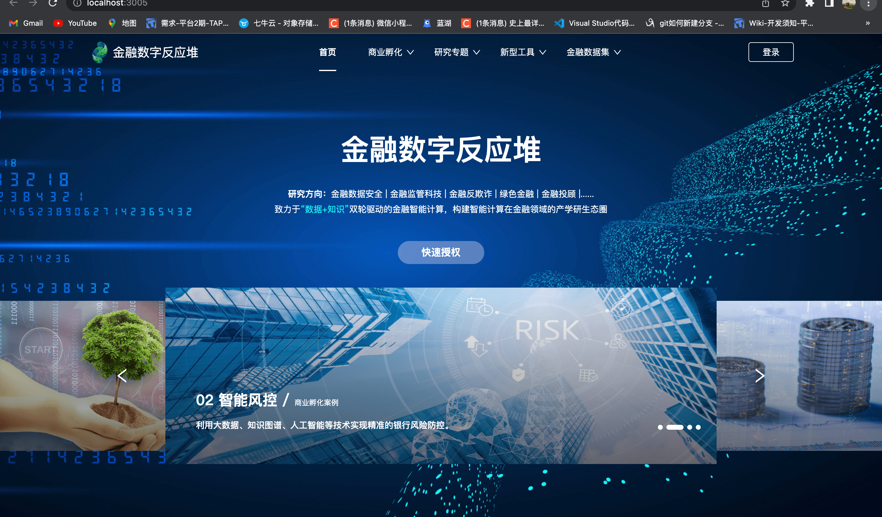Click the 登录 button
This screenshot has width=882, height=517.
[x=771, y=52]
